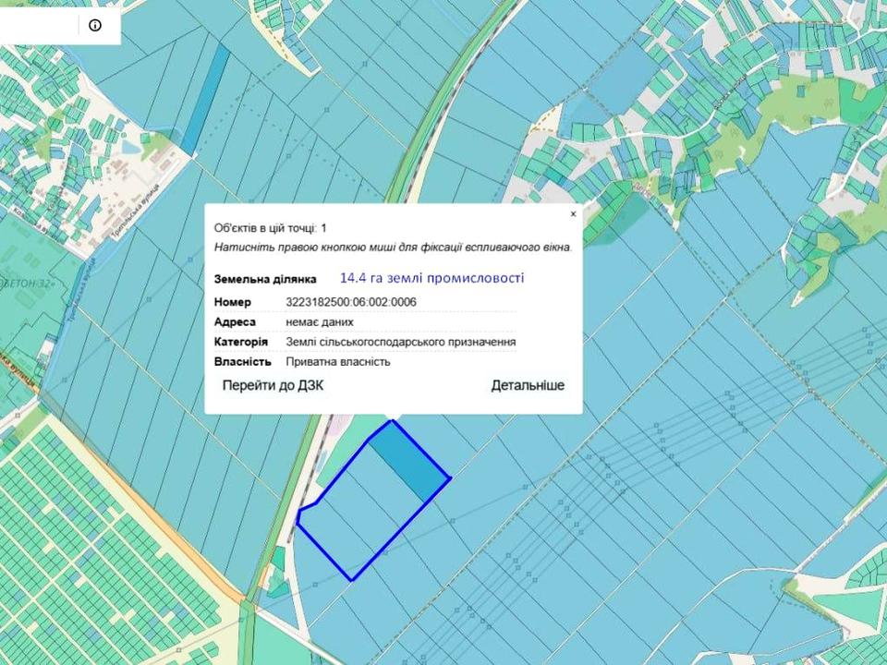The height and width of the screenshot is (665, 887).
Task: Click the blue '14.4 га землі промисловості' text
Action: click(432, 277)
